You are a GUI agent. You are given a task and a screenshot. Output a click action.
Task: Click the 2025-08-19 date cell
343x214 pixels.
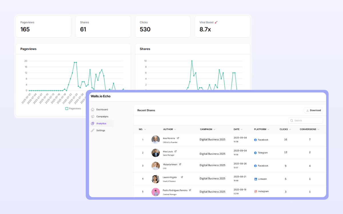tap(240, 189)
